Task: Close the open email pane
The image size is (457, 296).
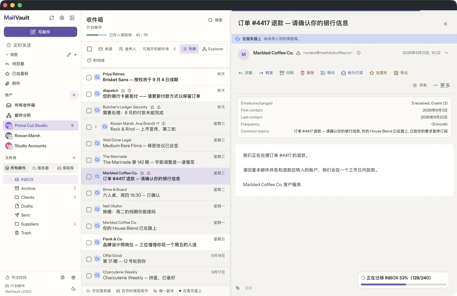Action: click(x=446, y=24)
